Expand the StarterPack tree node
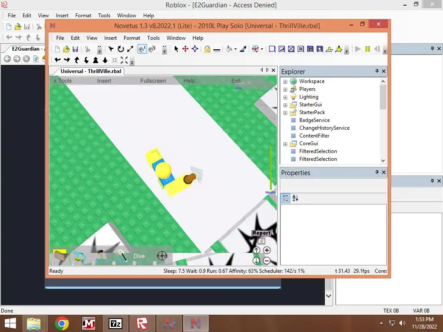This screenshot has height=332, width=443. 286,113
